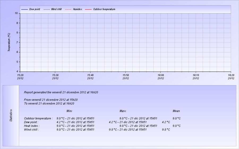Click the Heat index Maxi value
This screenshot has width=239, height=149.
[138, 126]
